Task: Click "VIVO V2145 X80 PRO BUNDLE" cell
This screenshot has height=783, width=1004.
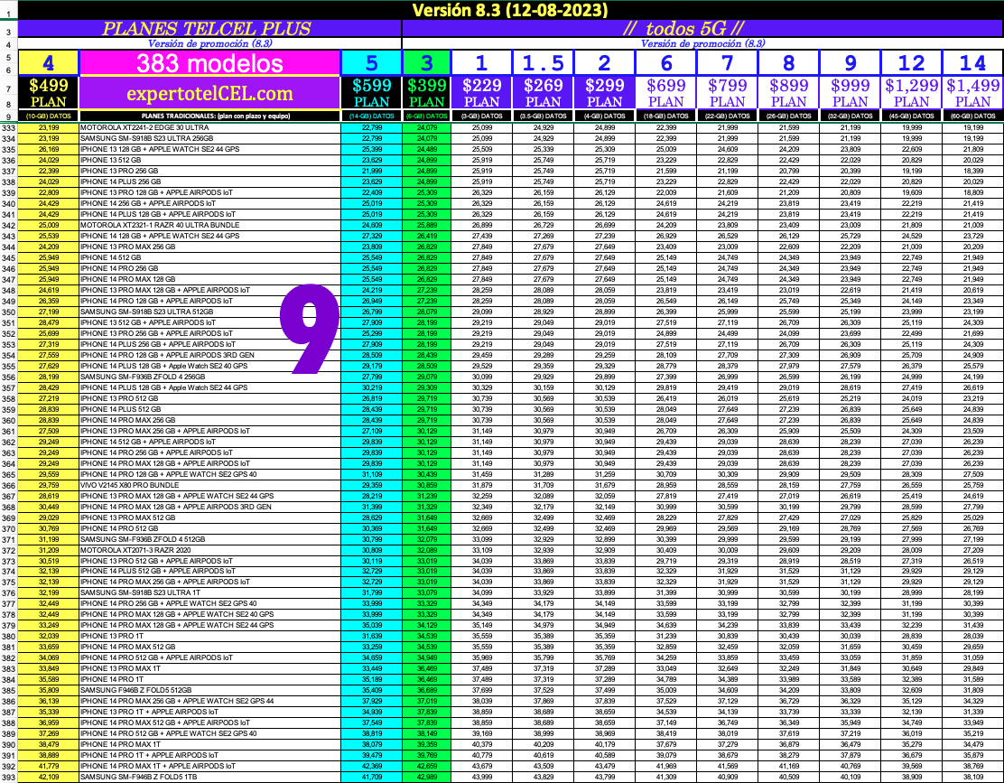Action: 209,485
